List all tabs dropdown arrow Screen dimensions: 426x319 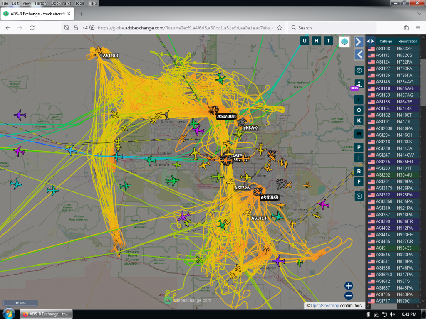419,14
